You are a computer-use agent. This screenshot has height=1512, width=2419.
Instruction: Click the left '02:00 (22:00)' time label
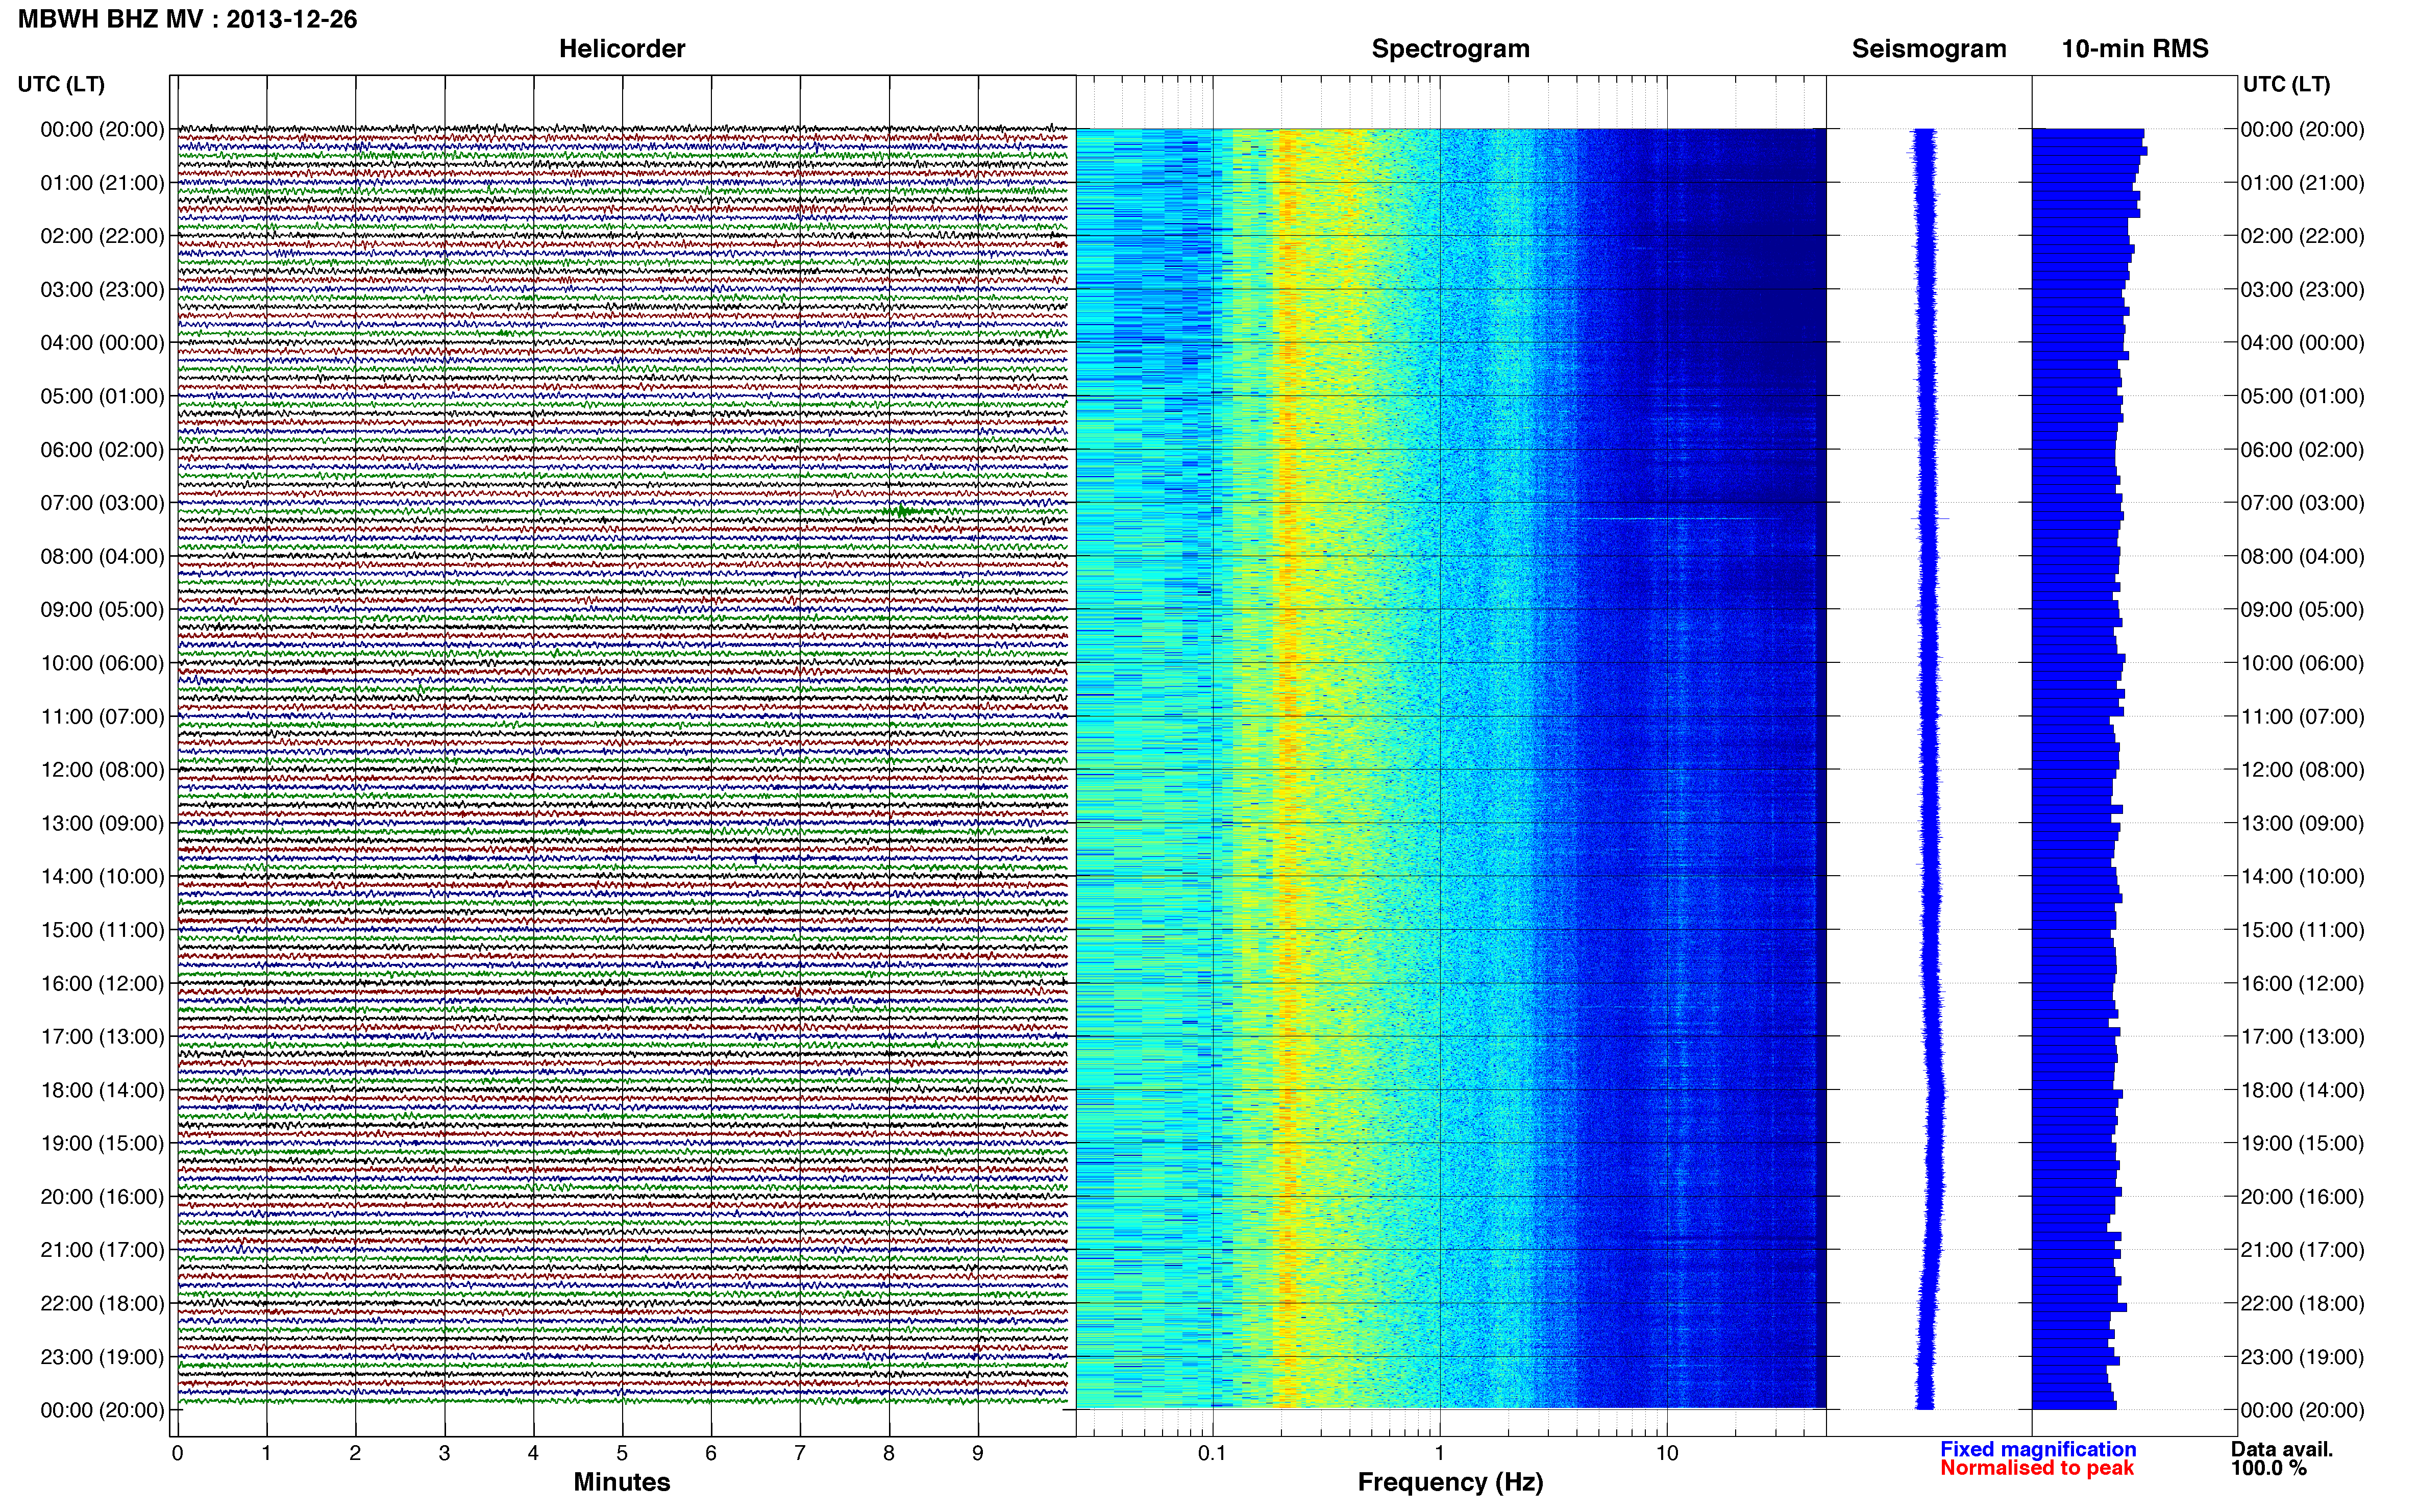pos(102,236)
